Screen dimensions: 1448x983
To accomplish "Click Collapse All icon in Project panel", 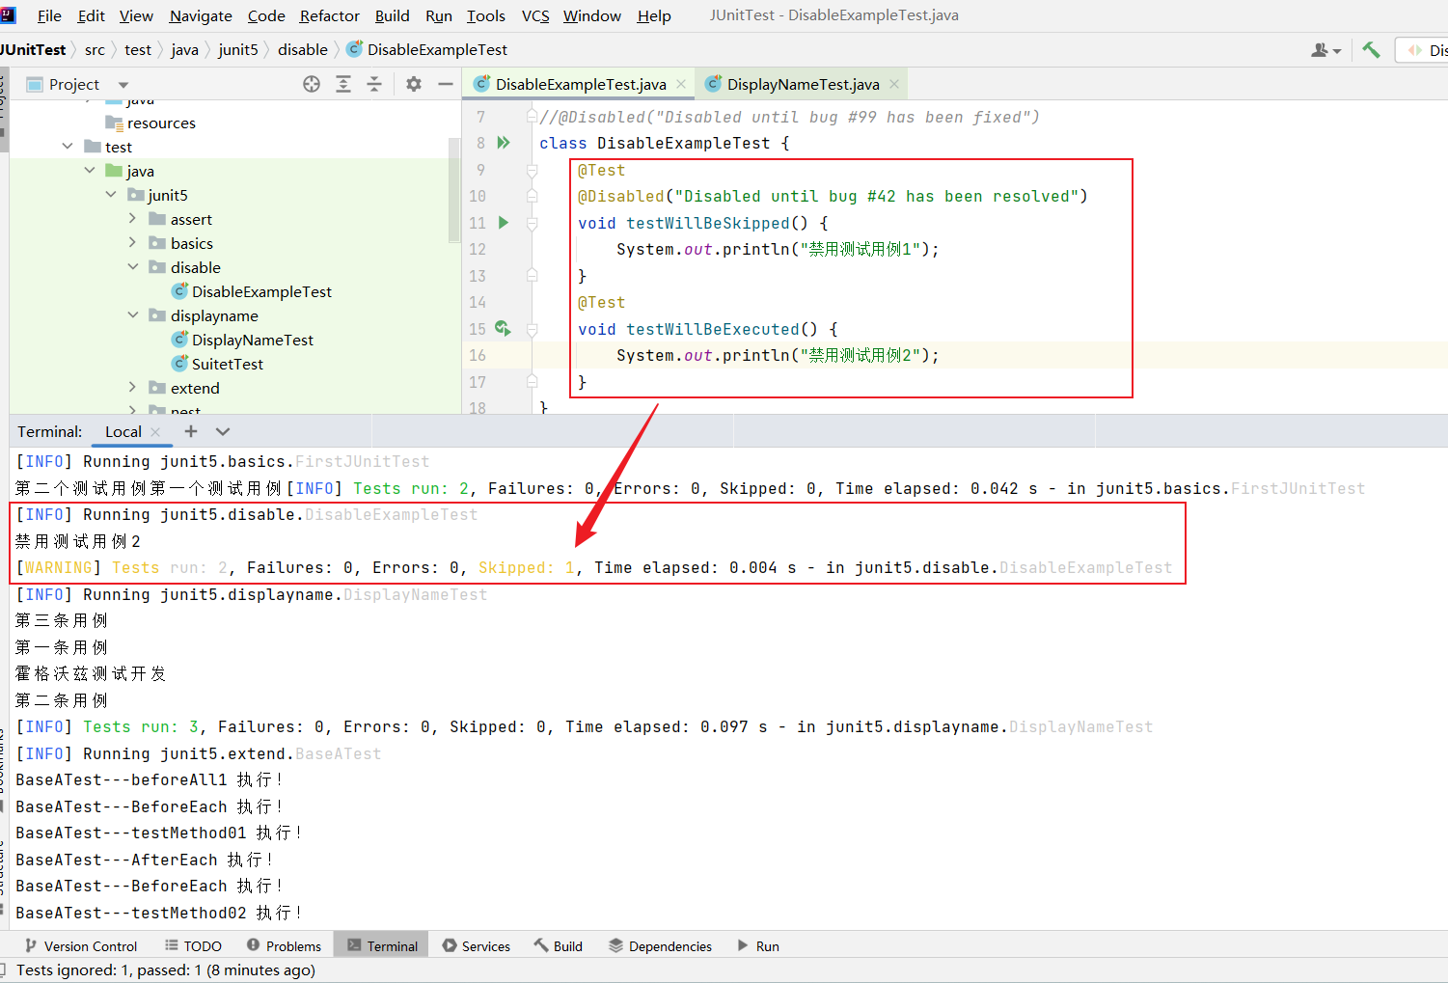I will click(374, 84).
